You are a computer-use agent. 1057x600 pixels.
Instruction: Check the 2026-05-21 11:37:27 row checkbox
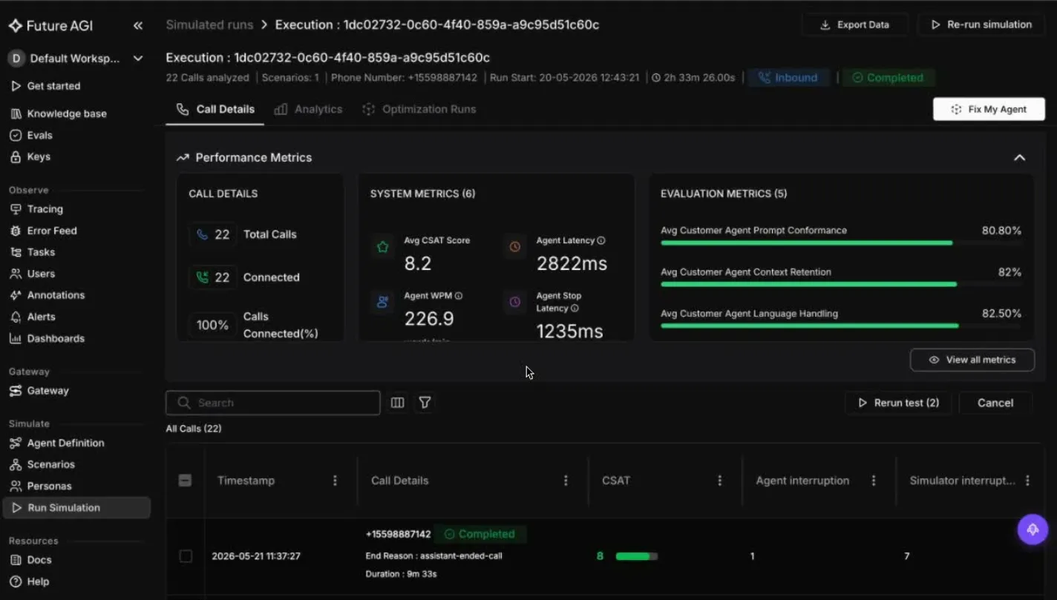click(186, 556)
